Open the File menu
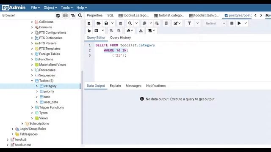271x152 pixels. (36, 8)
